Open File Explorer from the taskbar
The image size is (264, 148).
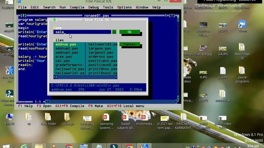coord(39,146)
